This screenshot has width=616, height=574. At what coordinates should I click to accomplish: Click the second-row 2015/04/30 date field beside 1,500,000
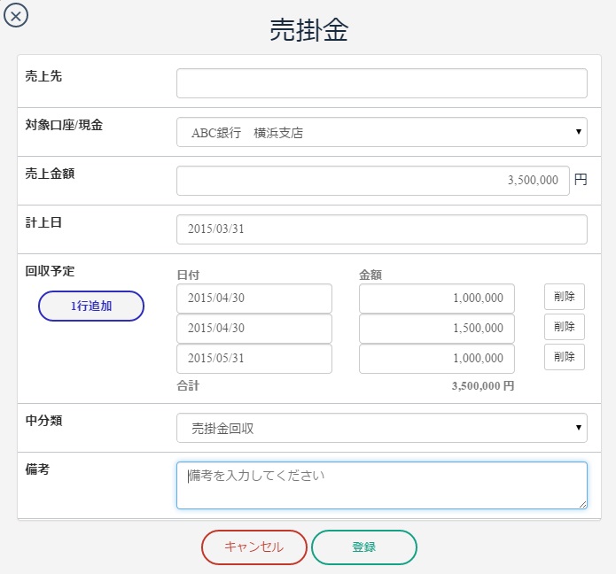[254, 329]
